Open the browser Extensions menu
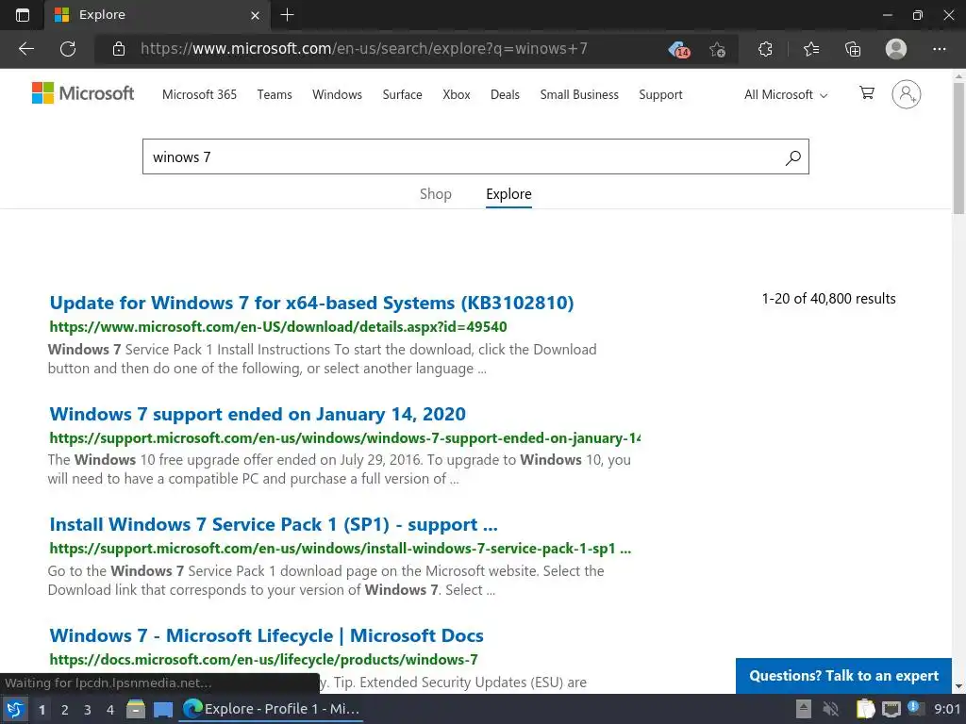This screenshot has height=724, width=966. (765, 49)
